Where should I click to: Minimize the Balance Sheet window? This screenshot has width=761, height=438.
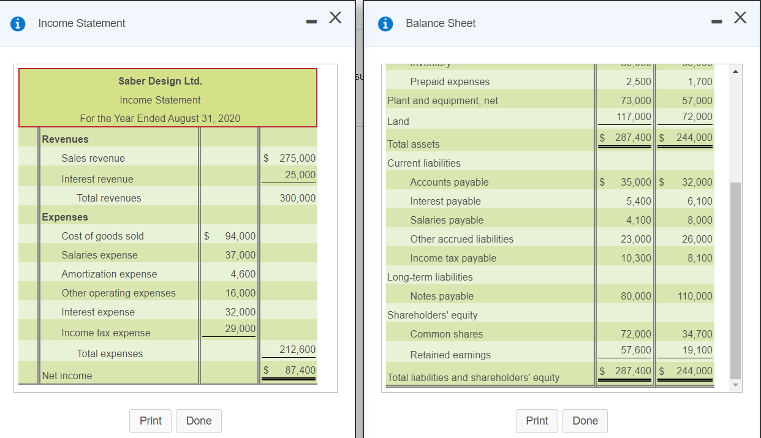[x=716, y=19]
